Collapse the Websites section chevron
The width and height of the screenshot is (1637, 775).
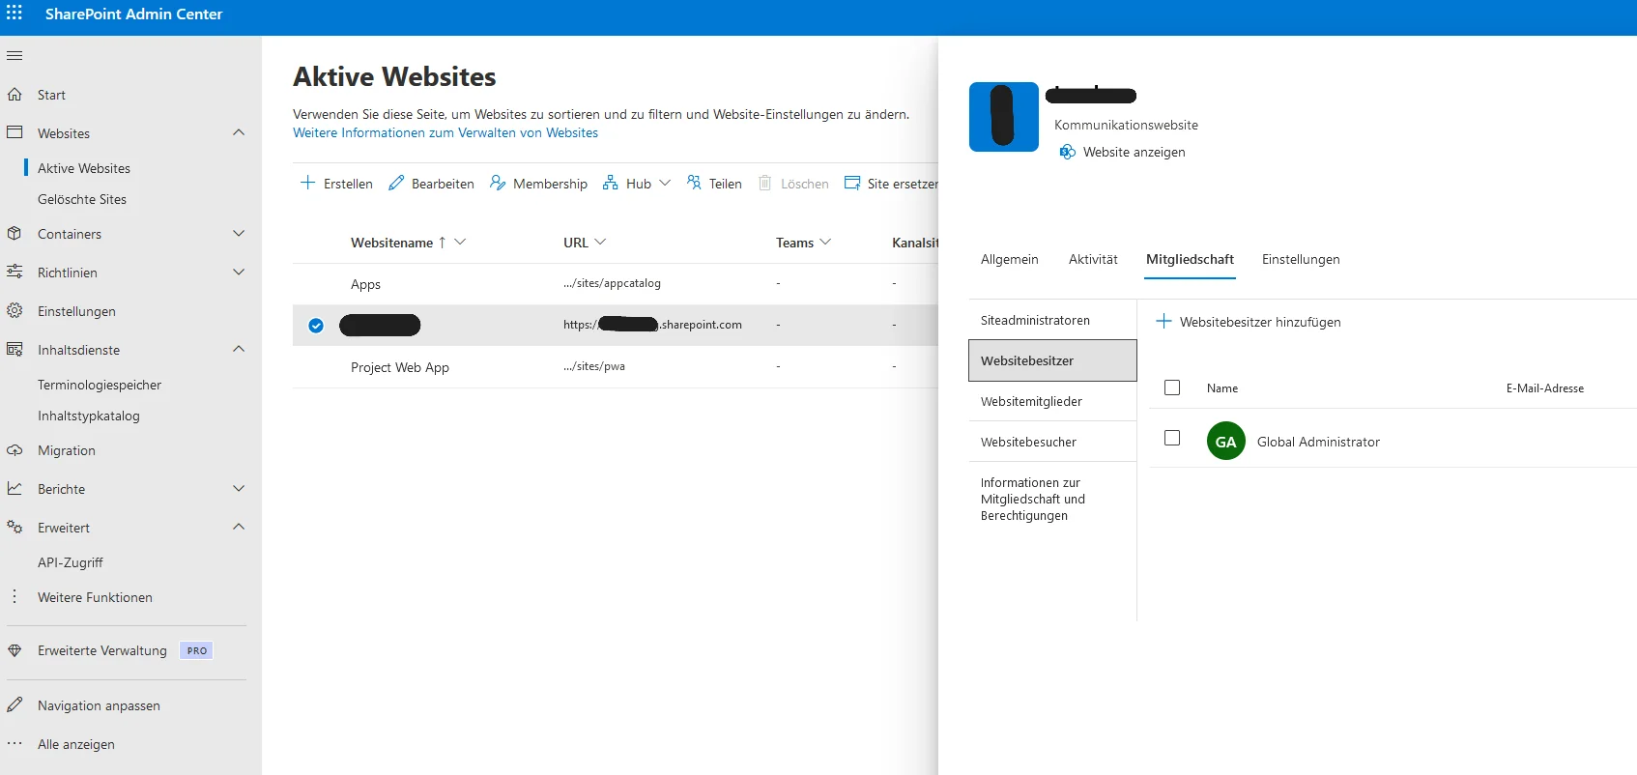coord(239,132)
